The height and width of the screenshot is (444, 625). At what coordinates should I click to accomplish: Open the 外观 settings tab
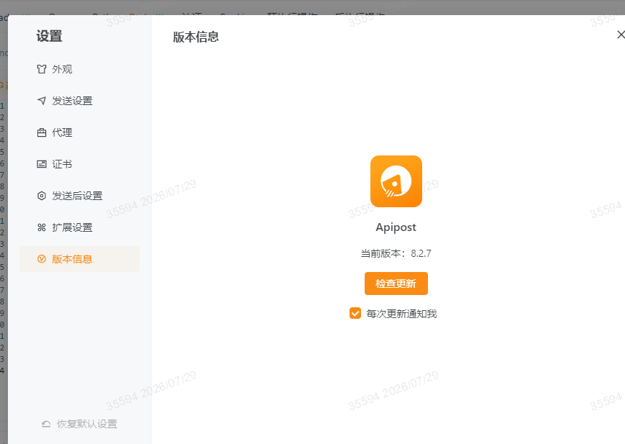79,69
